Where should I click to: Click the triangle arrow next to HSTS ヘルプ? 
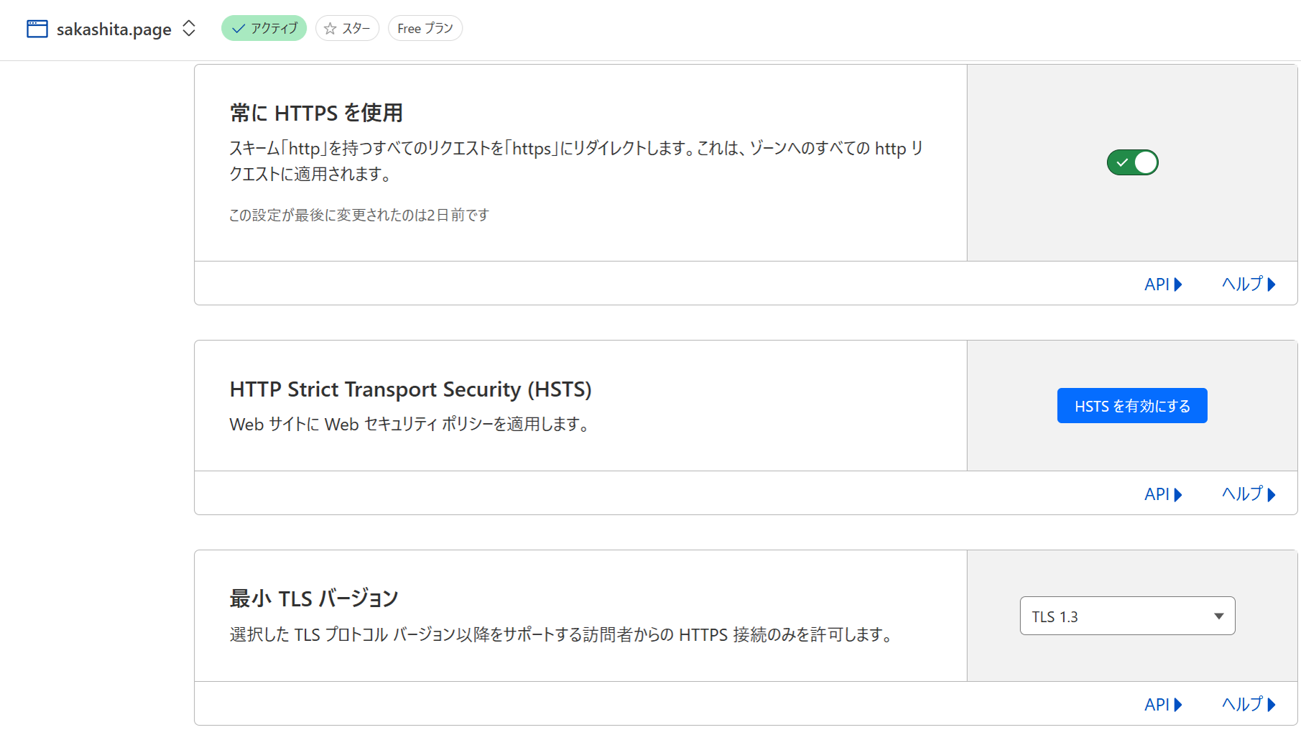1272,495
